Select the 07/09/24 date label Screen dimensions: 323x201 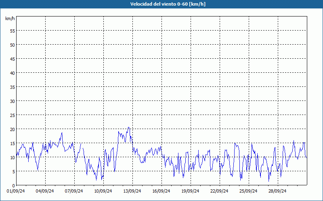point(74,191)
